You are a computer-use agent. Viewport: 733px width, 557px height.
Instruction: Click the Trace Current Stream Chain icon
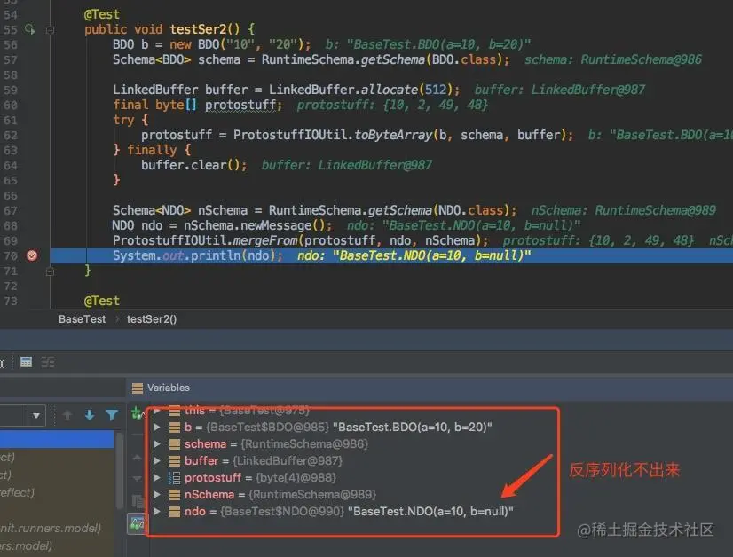(48, 362)
